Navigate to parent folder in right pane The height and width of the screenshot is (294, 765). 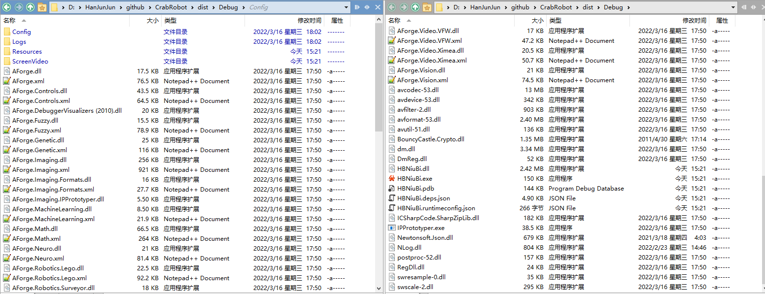(416, 7)
